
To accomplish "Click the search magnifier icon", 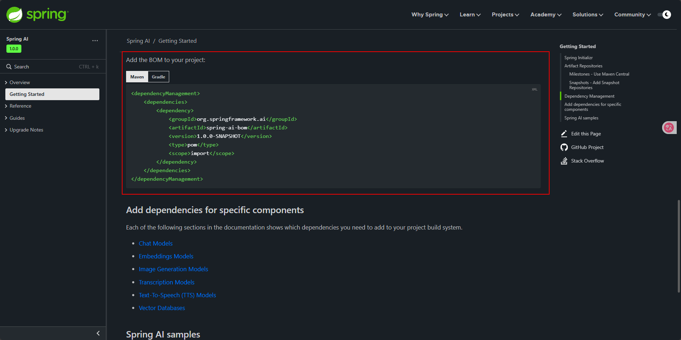I will pyautogui.click(x=9, y=67).
